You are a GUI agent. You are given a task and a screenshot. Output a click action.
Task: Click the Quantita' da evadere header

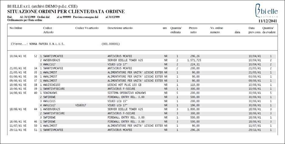click(x=269, y=30)
